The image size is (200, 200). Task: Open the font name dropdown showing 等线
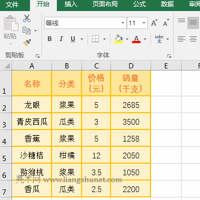coord(85,23)
